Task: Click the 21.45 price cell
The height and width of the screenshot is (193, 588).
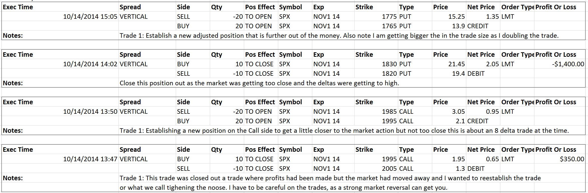Action: point(449,64)
